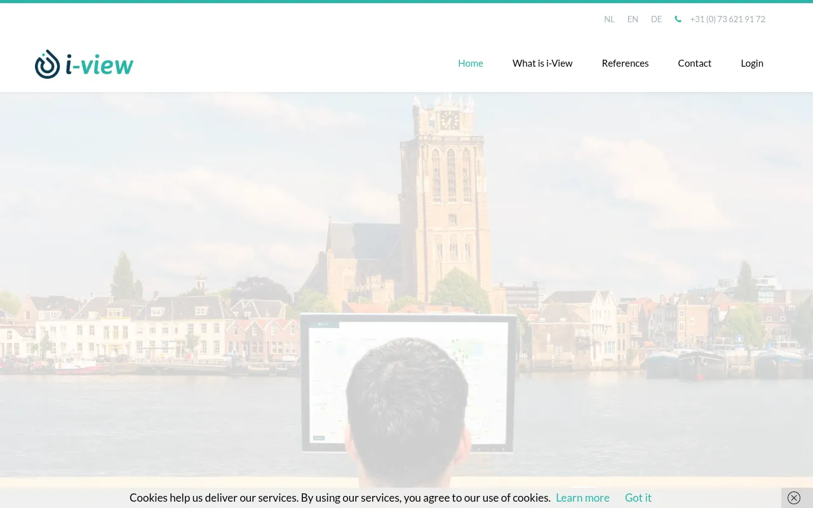Click the green phone icon
This screenshot has height=508, width=813.
(678, 19)
